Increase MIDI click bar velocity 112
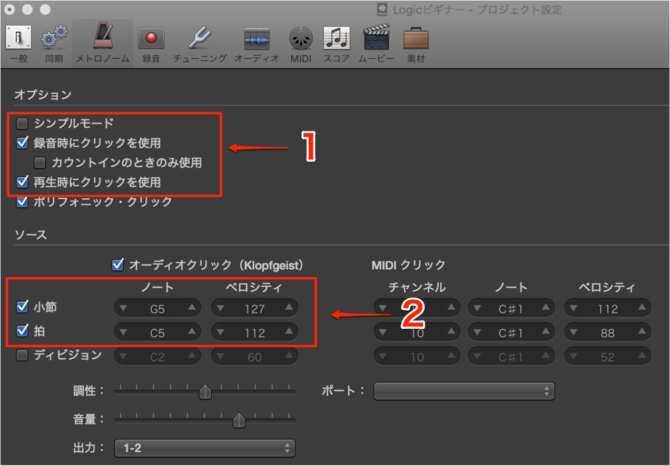Screen dimensions: 670x466 pos(642,308)
